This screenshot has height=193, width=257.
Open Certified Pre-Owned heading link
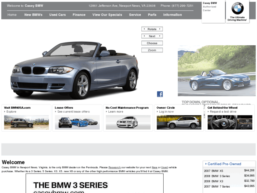point(224,164)
